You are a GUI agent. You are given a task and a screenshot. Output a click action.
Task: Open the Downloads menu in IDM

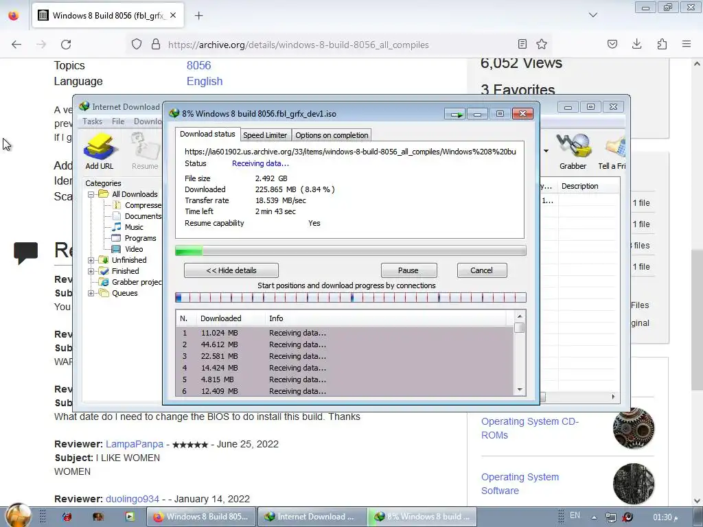coord(147,121)
